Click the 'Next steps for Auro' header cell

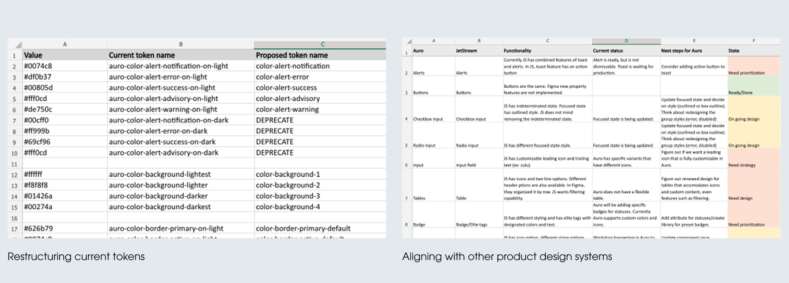[x=694, y=51]
